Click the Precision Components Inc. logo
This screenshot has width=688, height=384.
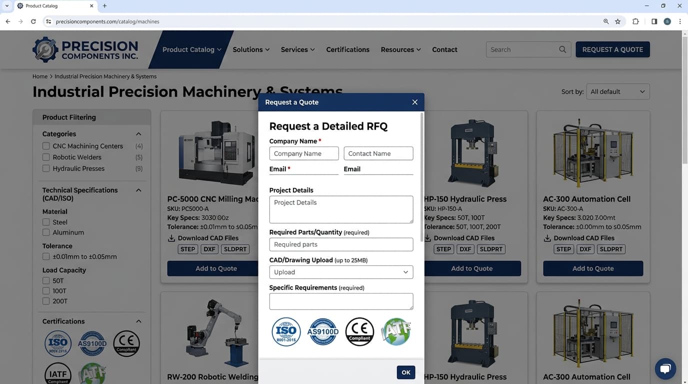[x=85, y=49]
